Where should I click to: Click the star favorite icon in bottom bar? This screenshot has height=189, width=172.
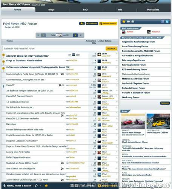(46, 186)
